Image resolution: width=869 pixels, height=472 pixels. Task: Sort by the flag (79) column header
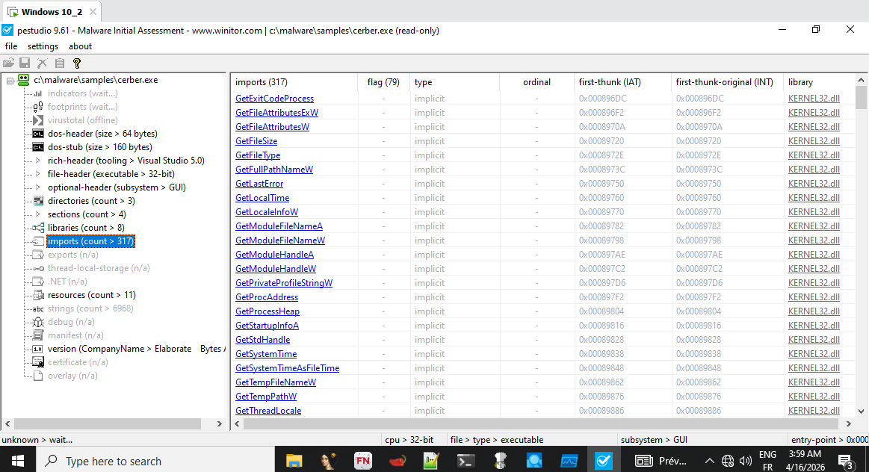pos(383,82)
